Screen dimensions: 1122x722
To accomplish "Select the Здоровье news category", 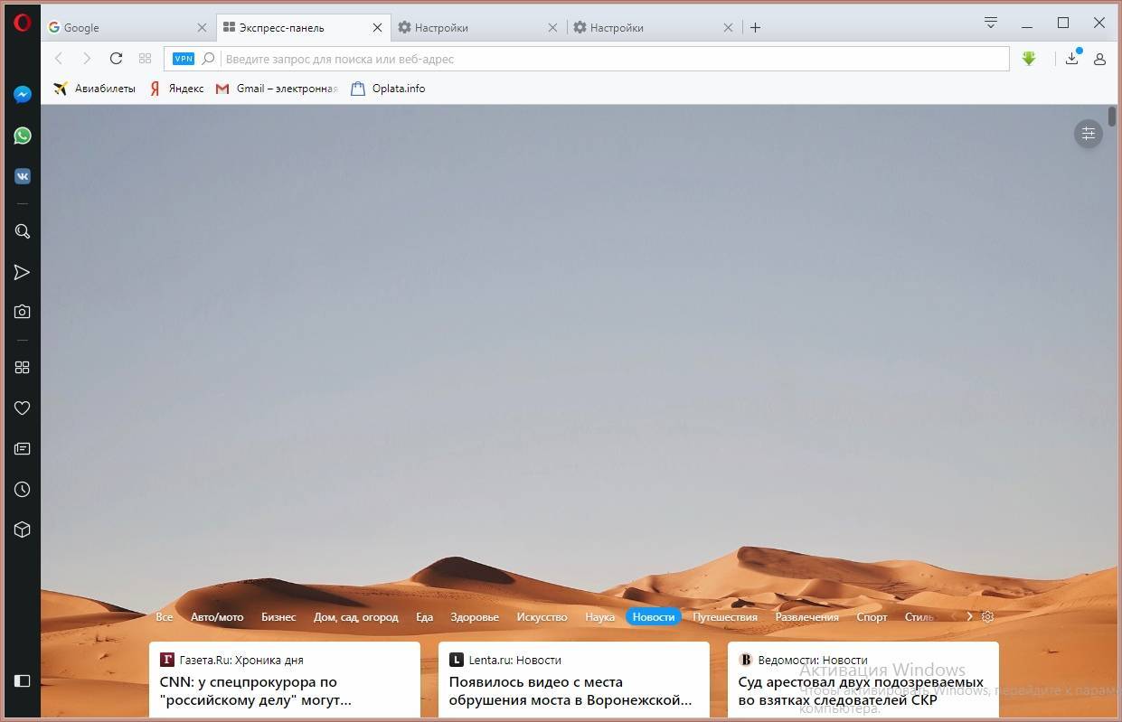I will [x=475, y=617].
